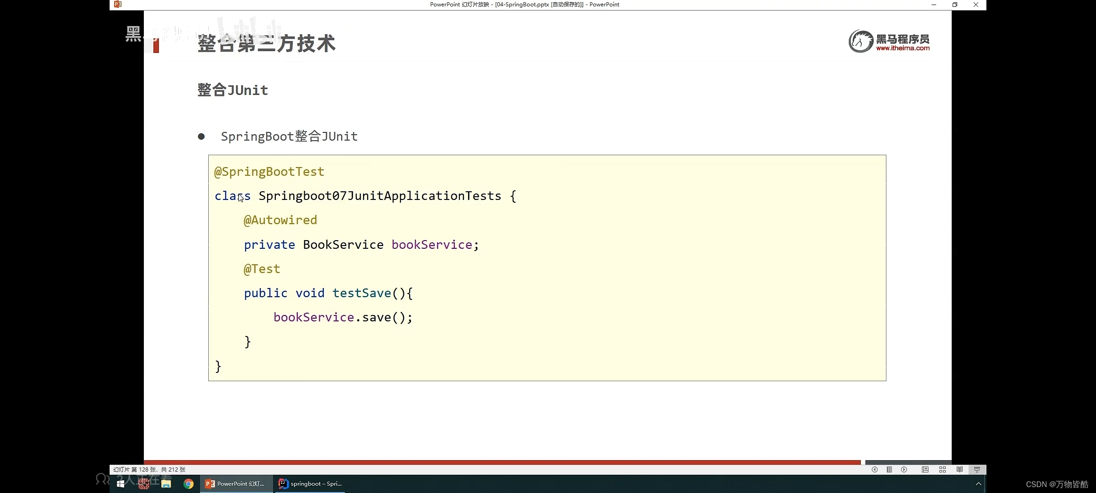The width and height of the screenshot is (1096, 493).
Task: Minimize the PowerPoint slideshow window
Action: (x=934, y=5)
